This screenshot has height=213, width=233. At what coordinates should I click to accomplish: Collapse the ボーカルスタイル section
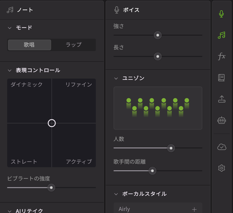(x=116, y=194)
